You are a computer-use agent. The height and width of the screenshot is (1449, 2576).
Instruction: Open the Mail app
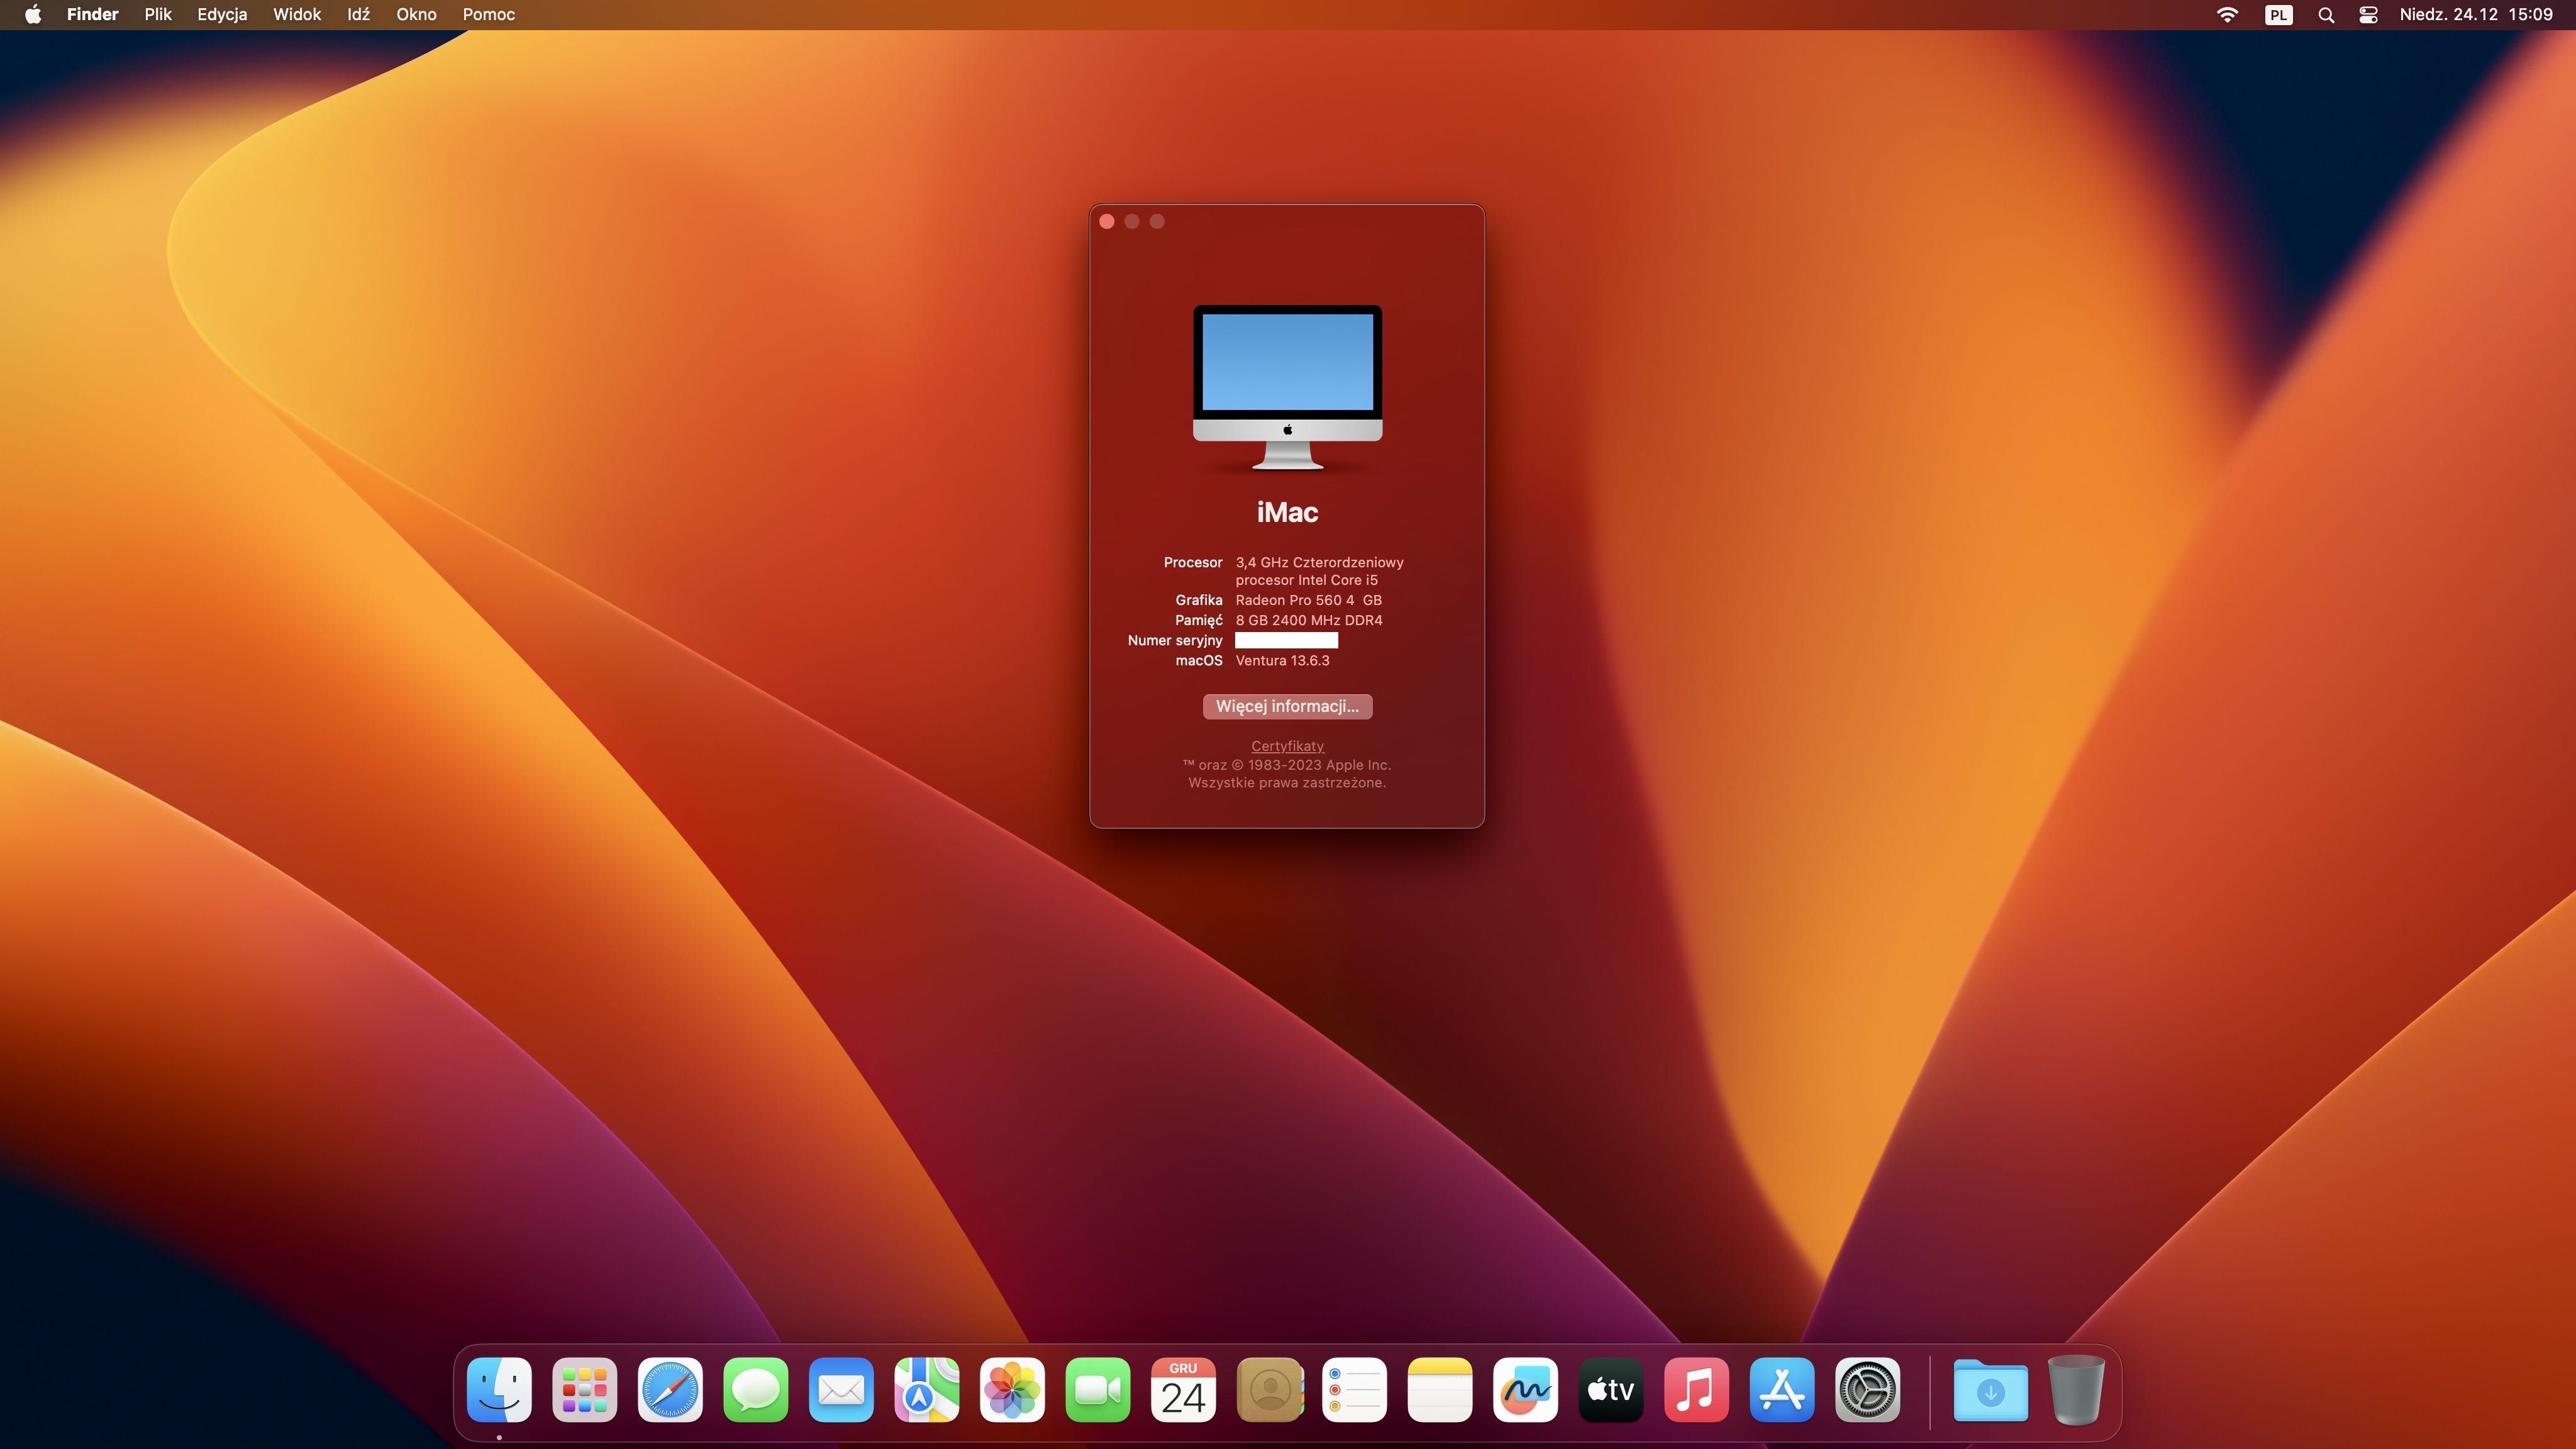(x=841, y=1389)
